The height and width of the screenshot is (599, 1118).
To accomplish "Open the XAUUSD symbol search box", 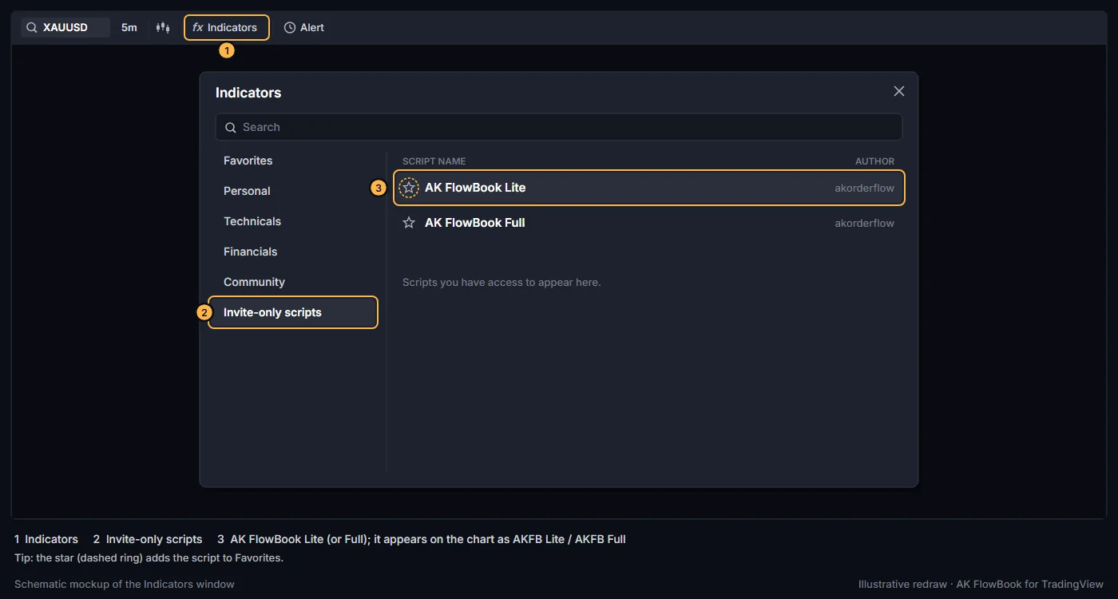I will [x=65, y=27].
